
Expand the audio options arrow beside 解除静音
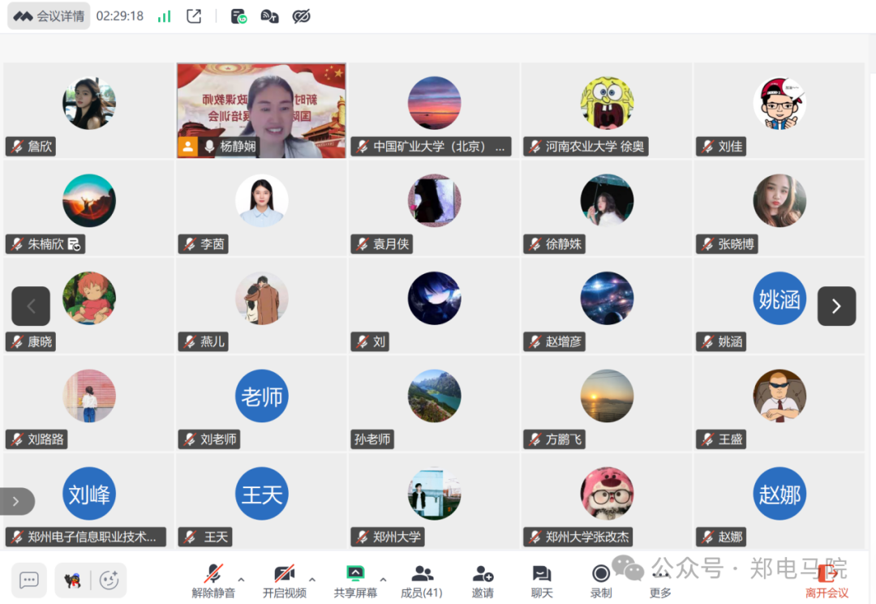click(242, 580)
